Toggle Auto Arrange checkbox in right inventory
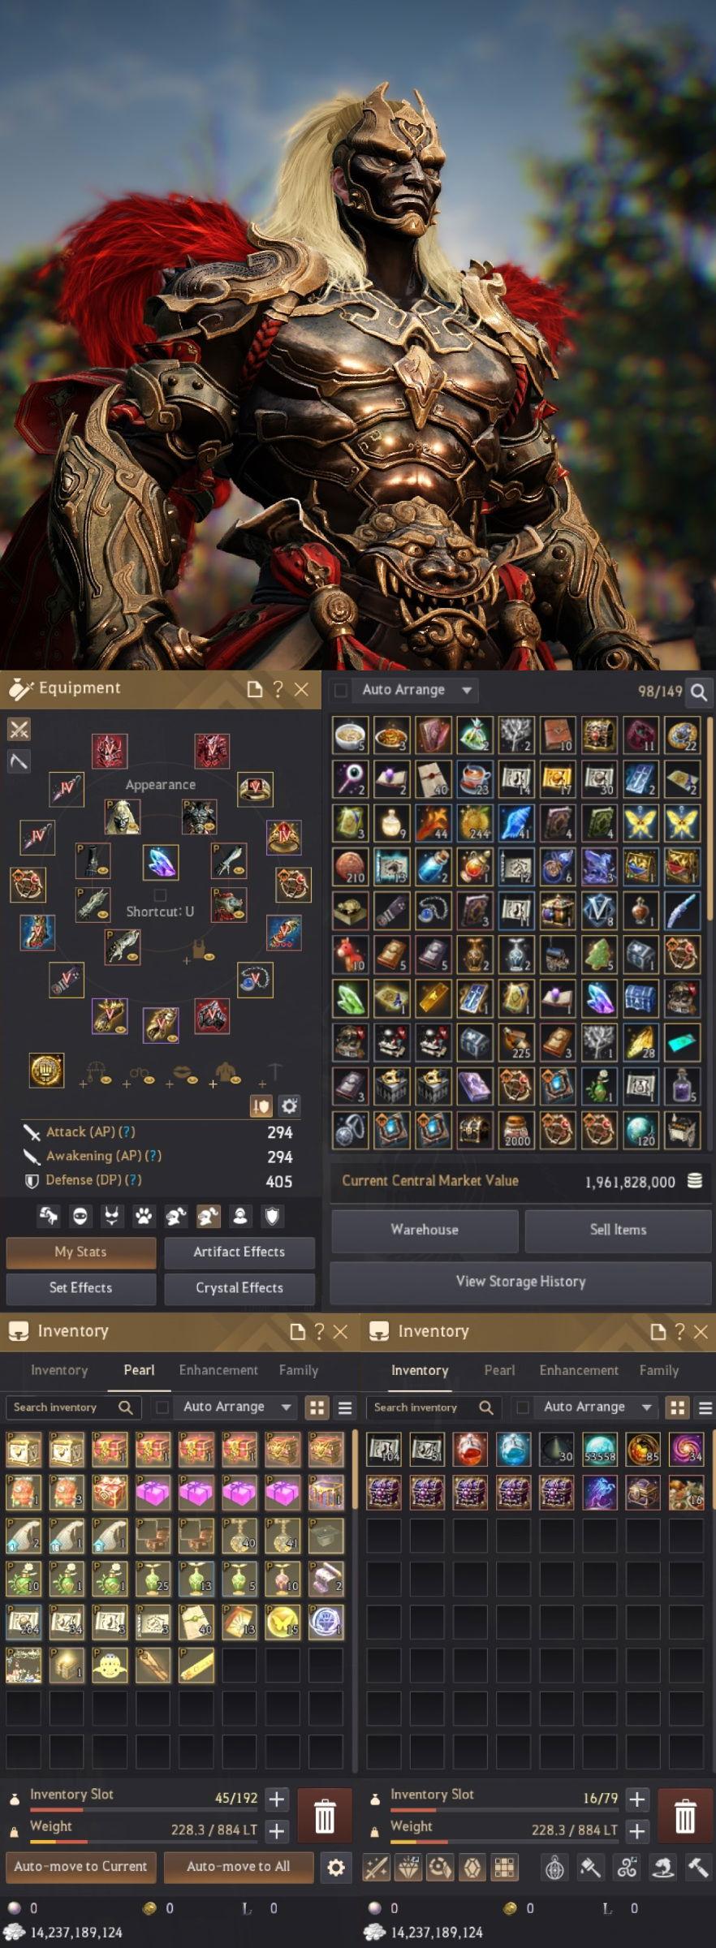This screenshot has width=716, height=1948. coord(523,1407)
